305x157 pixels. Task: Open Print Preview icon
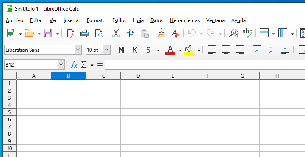[x=99, y=33]
